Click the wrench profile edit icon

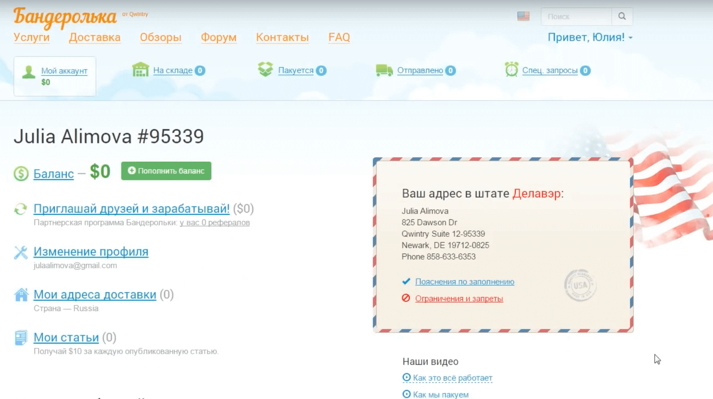pyautogui.click(x=21, y=252)
